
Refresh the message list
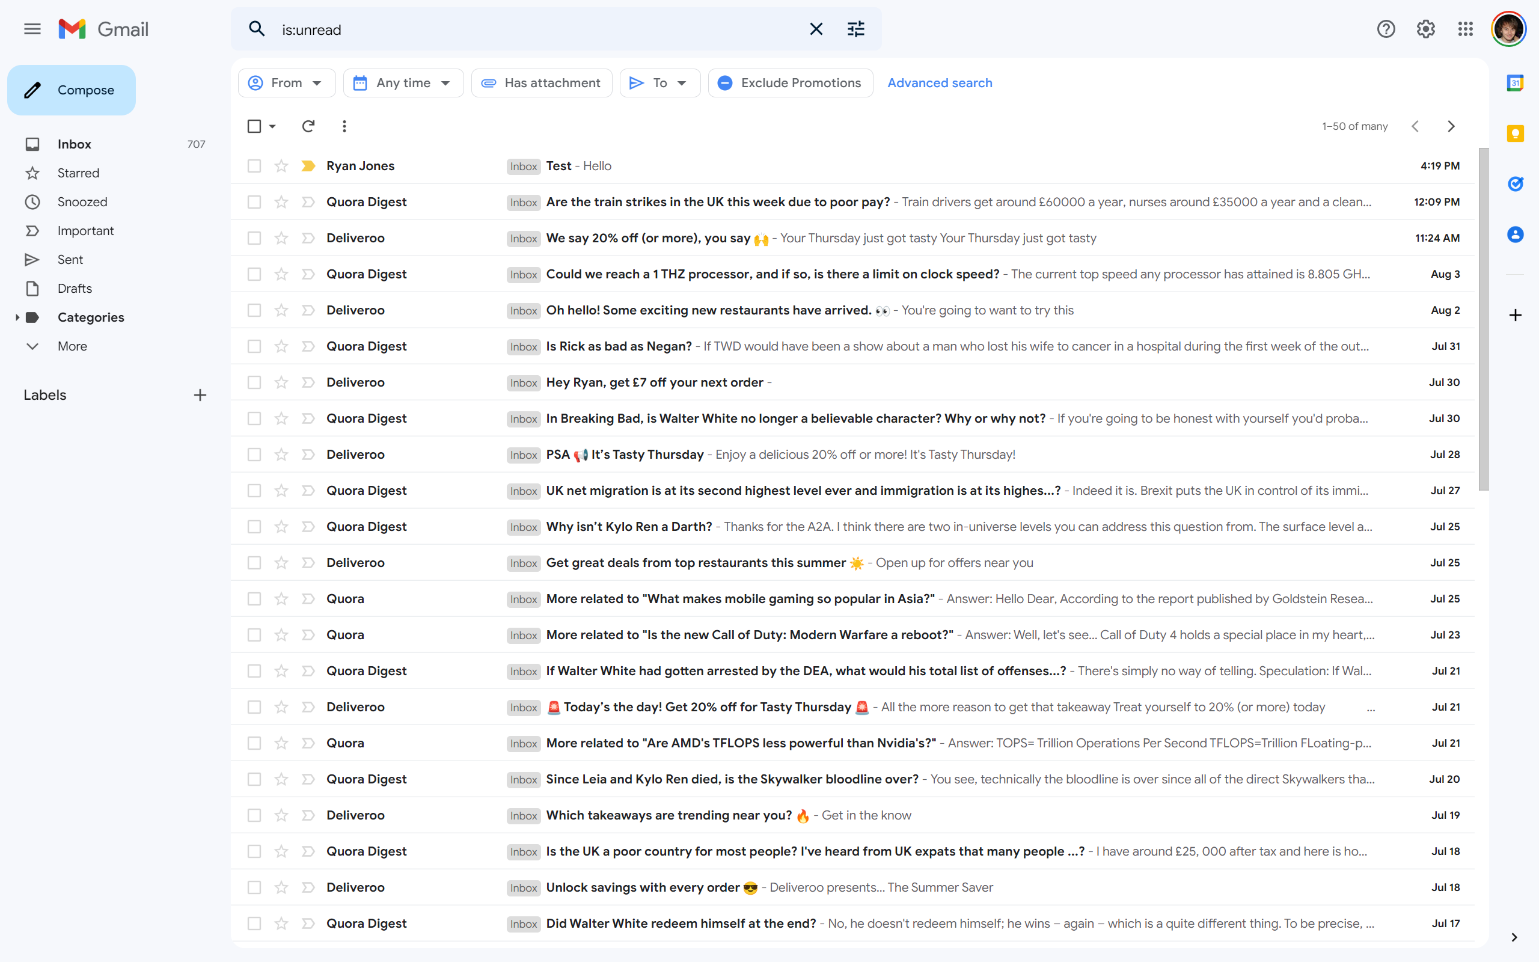pyautogui.click(x=308, y=126)
